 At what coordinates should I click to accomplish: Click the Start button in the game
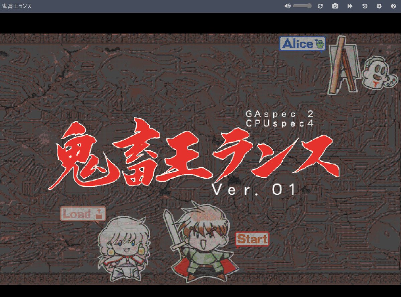252,239
